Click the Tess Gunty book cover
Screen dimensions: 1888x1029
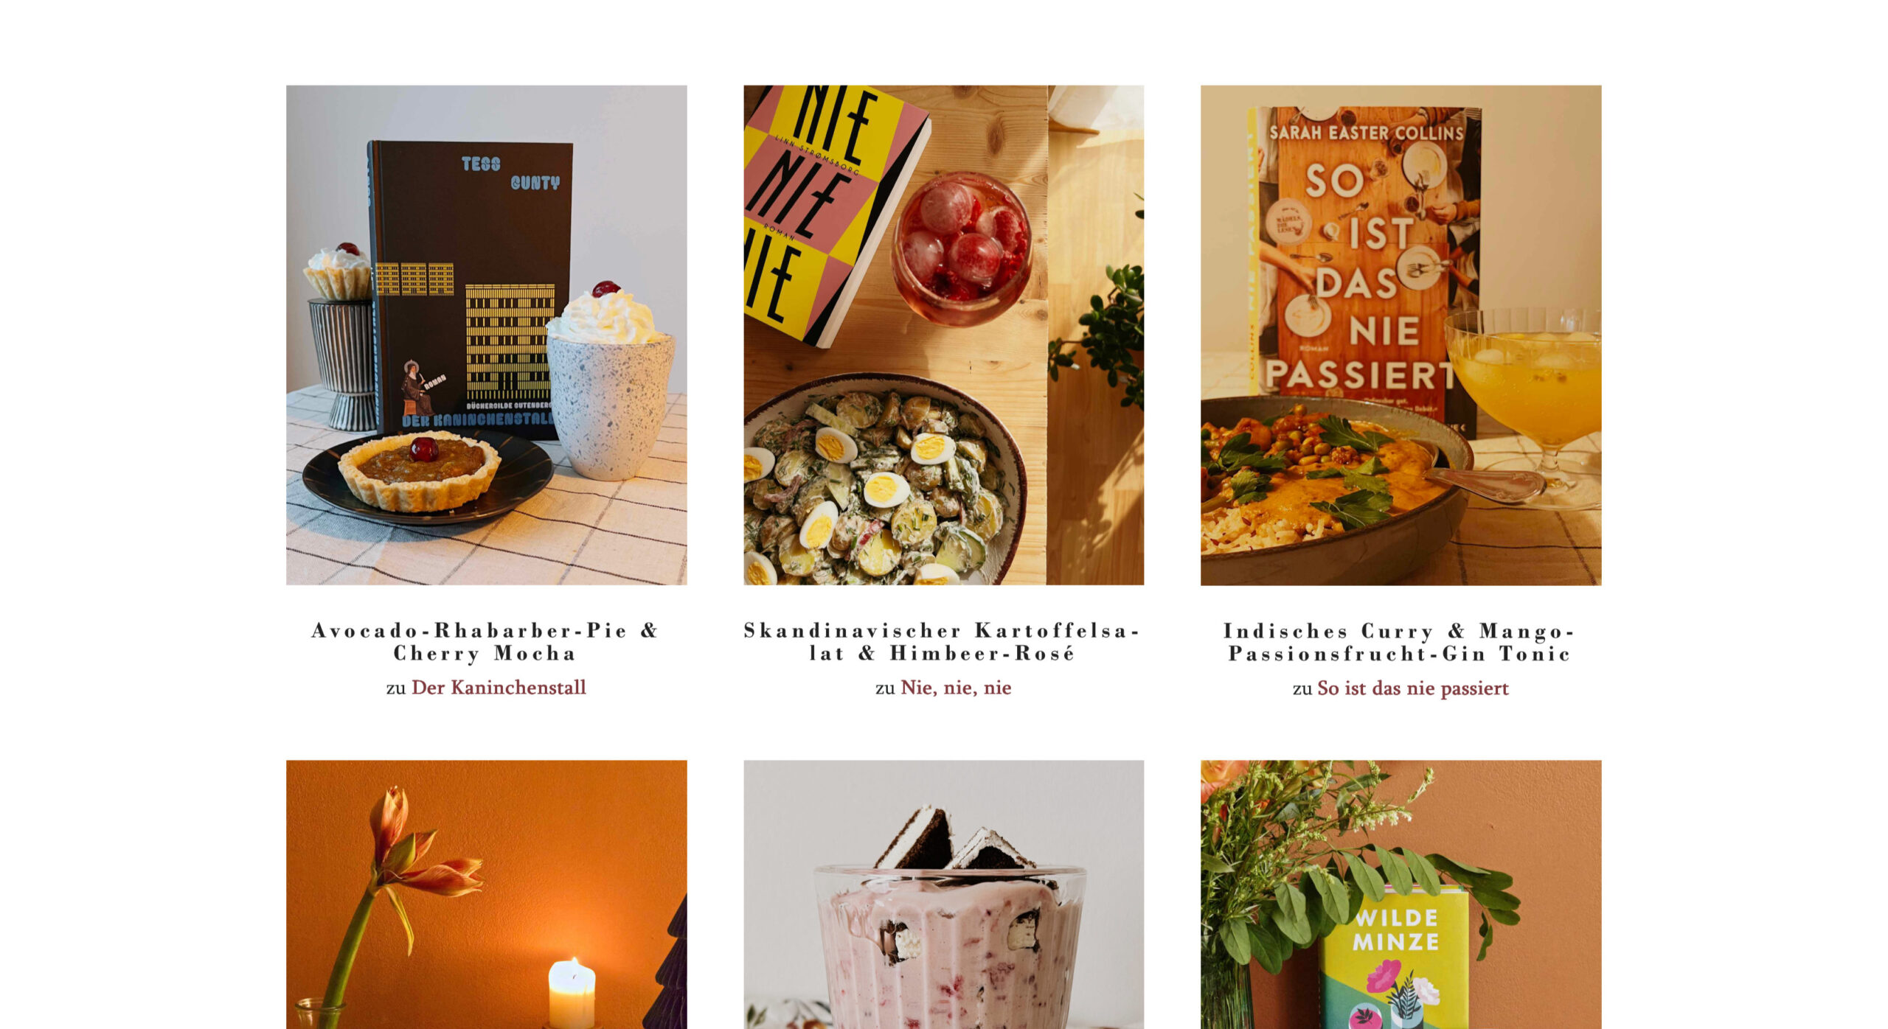(x=470, y=289)
